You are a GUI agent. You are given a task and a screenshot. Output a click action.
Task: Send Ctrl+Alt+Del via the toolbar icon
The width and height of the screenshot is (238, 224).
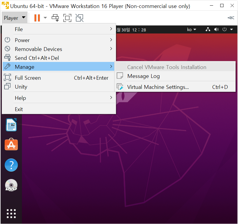tap(55, 18)
